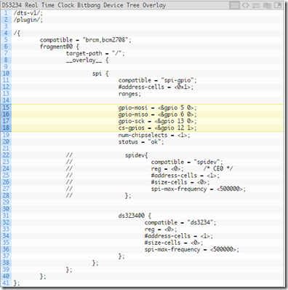Click line number 15 in the gutter
The width and height of the screenshot is (288, 290).
(x=6, y=108)
